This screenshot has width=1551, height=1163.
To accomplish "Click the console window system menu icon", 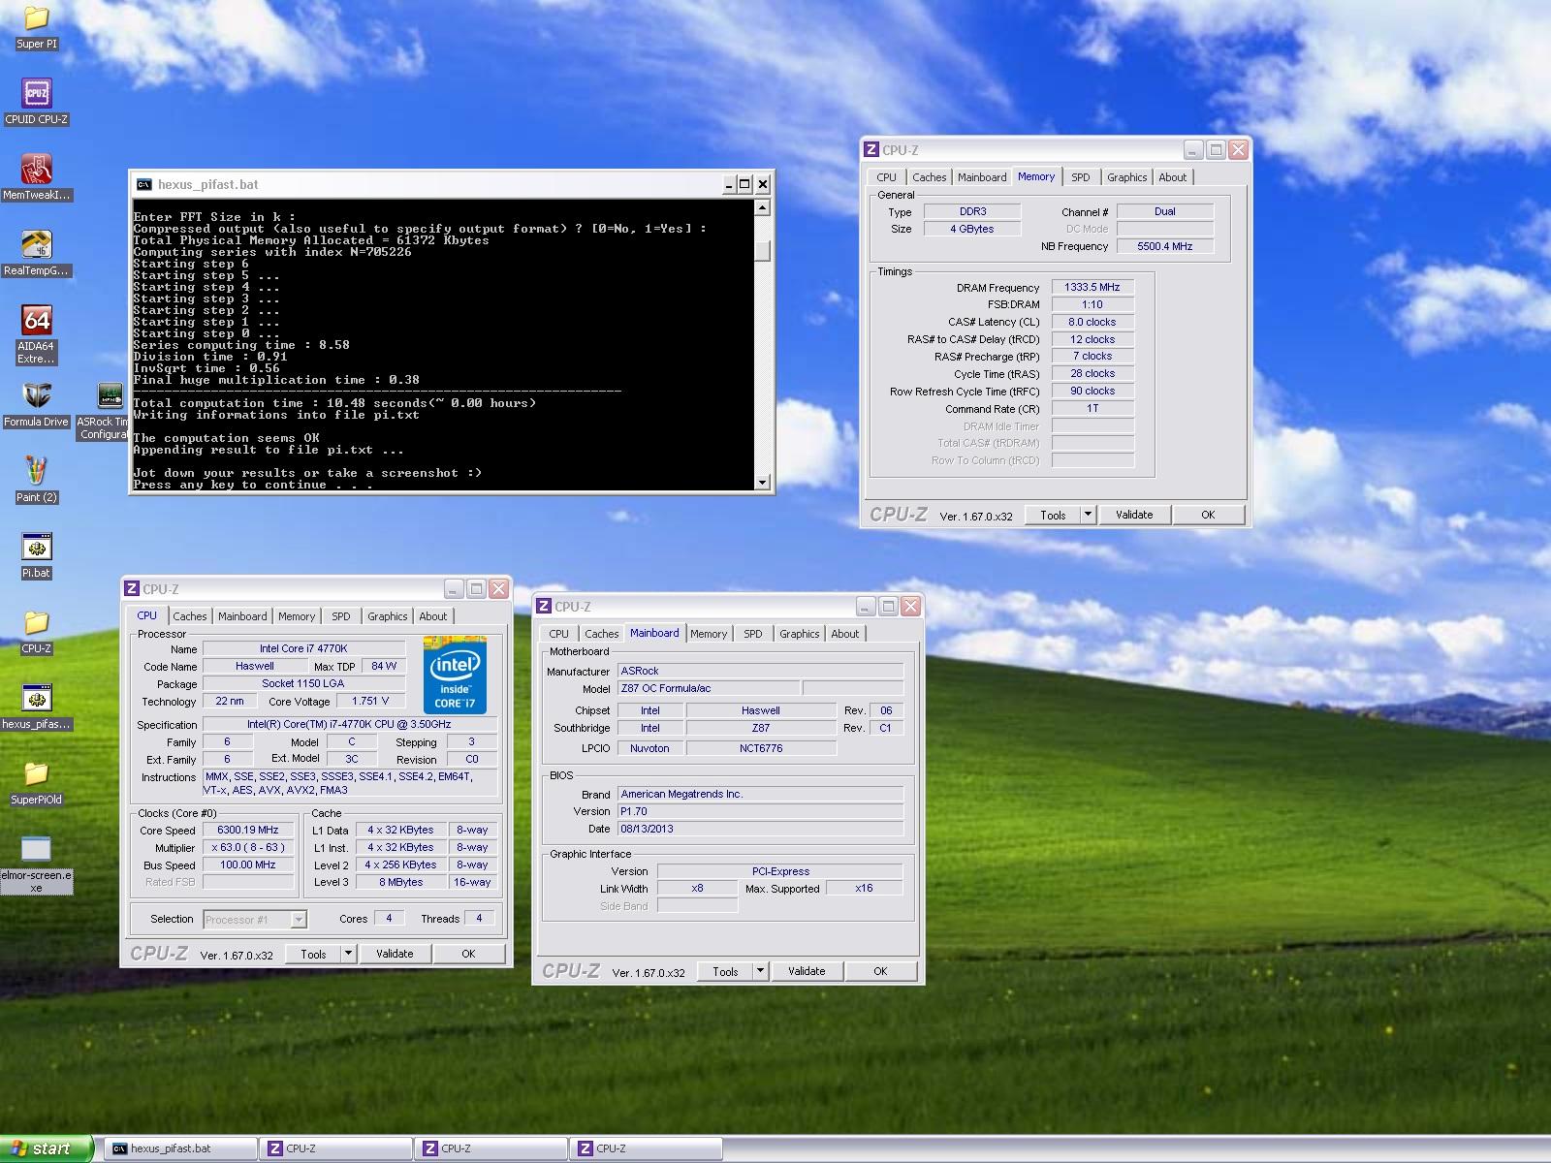I will click(143, 184).
